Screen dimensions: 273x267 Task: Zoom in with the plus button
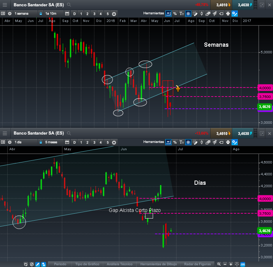pyautogui.click(x=231, y=265)
